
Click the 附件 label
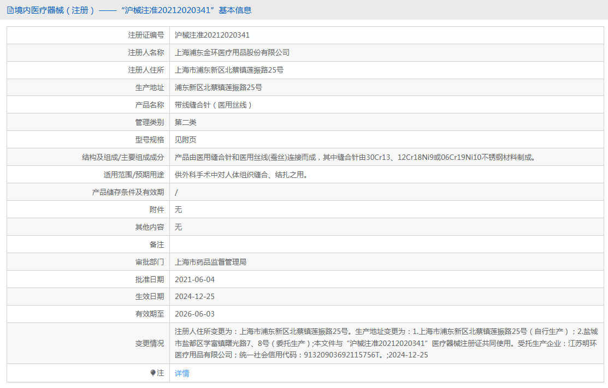pos(157,210)
